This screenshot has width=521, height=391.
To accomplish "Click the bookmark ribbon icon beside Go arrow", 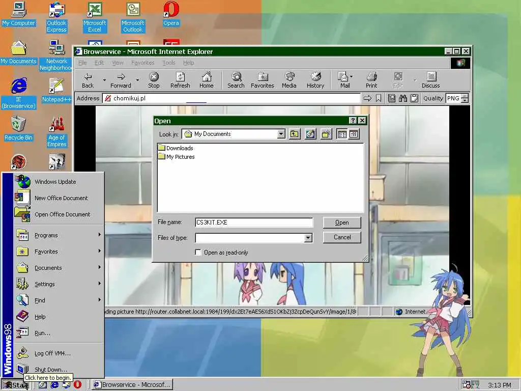I will 379,98.
